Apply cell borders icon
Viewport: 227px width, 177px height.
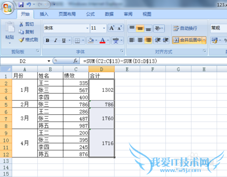(77, 40)
